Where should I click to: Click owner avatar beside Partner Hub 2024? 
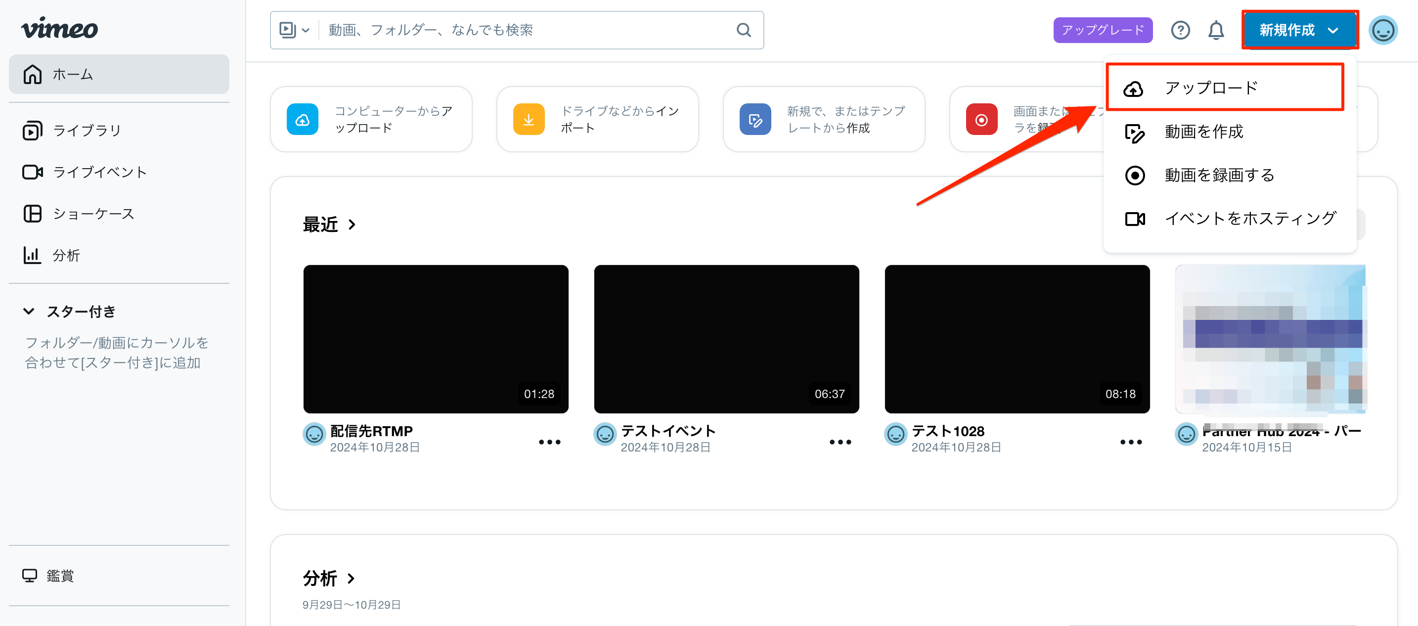coord(1186,435)
